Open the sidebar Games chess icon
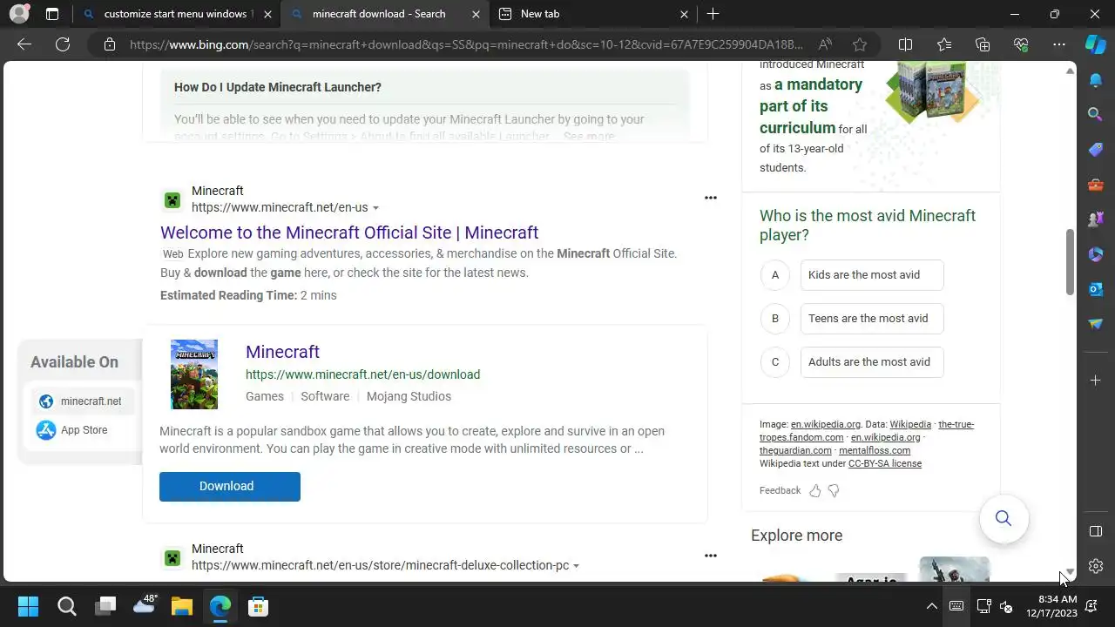The image size is (1115, 627). point(1096,219)
